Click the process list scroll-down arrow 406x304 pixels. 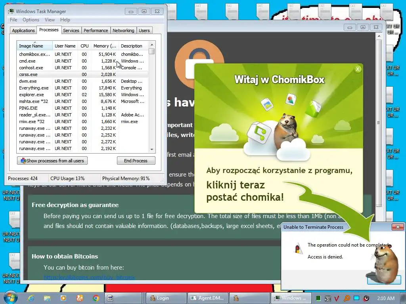coord(152,149)
